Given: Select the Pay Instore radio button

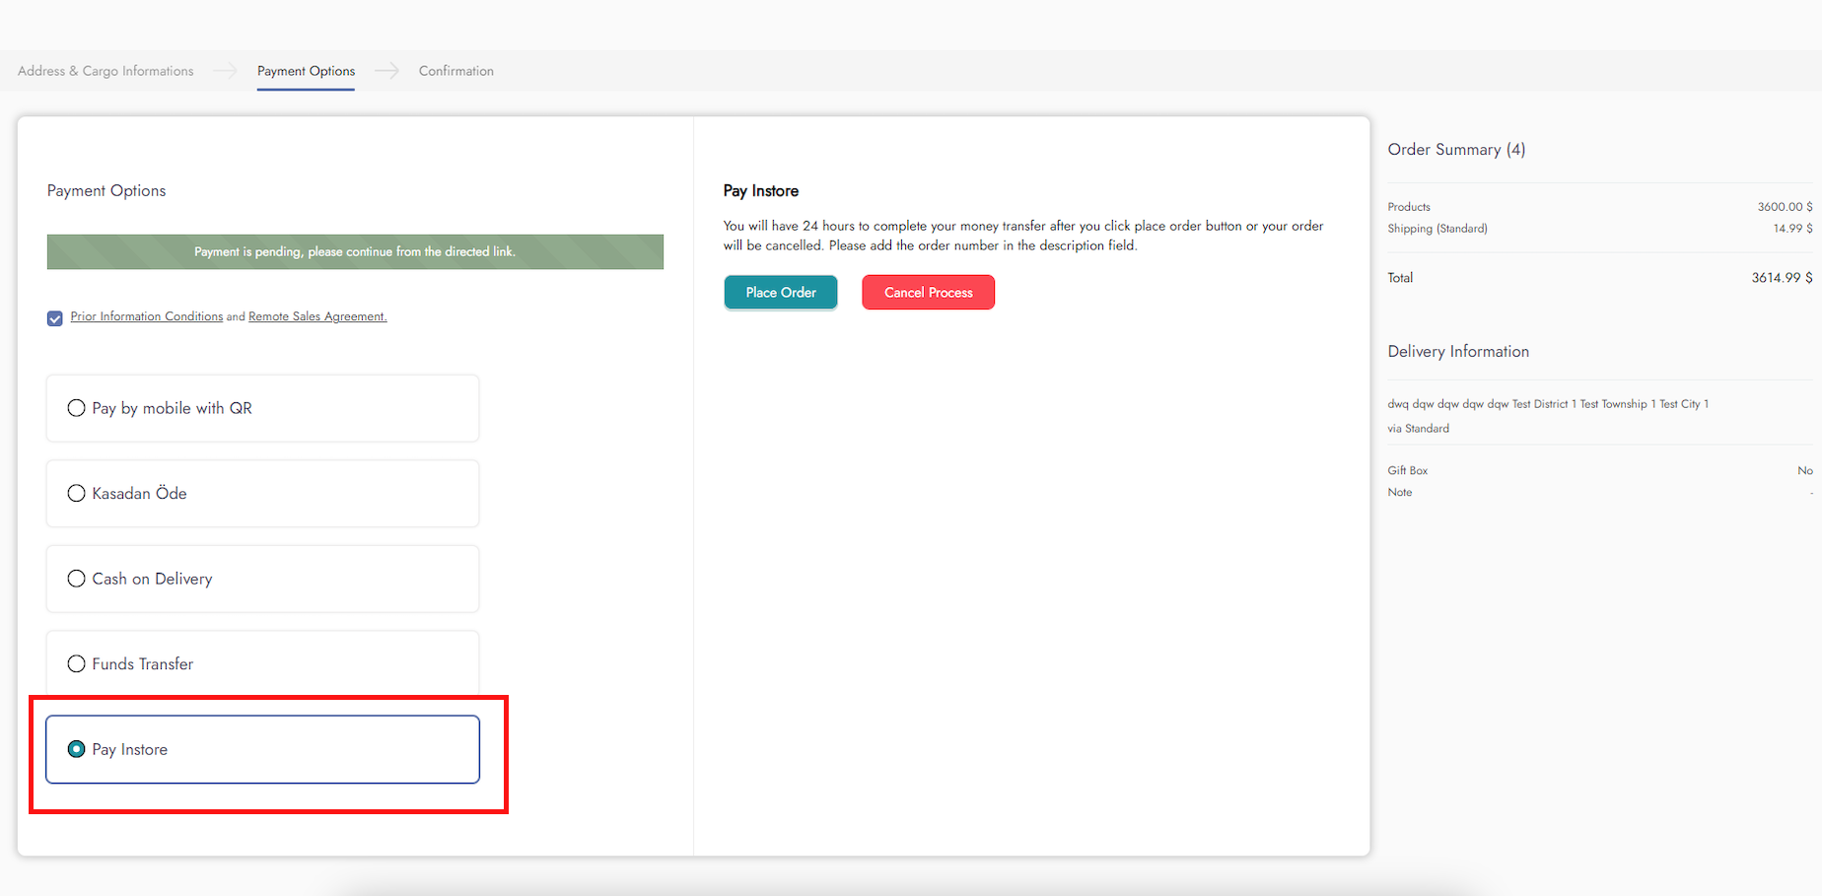Looking at the screenshot, I should click(x=76, y=749).
